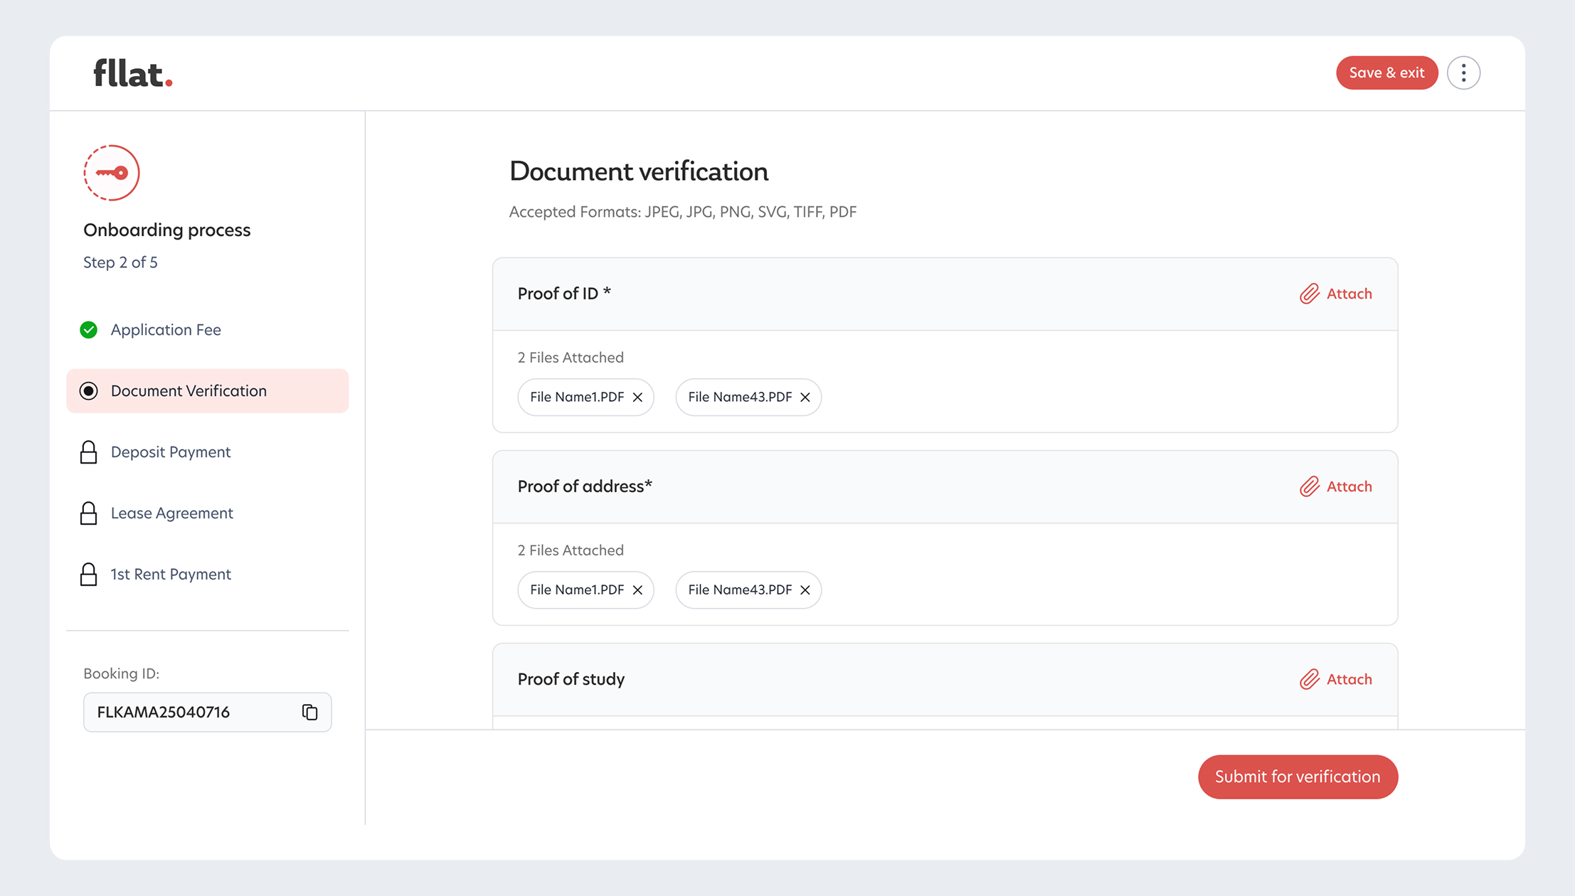Select the Document Verification radio indicator

[88, 390]
